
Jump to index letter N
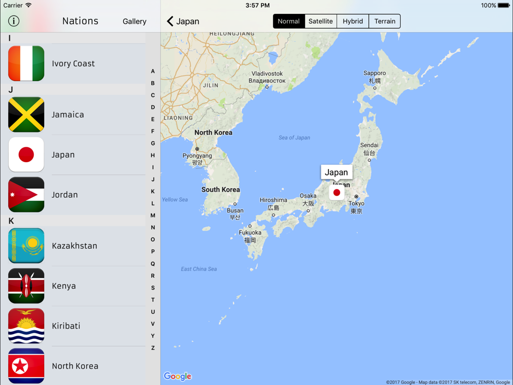153,227
